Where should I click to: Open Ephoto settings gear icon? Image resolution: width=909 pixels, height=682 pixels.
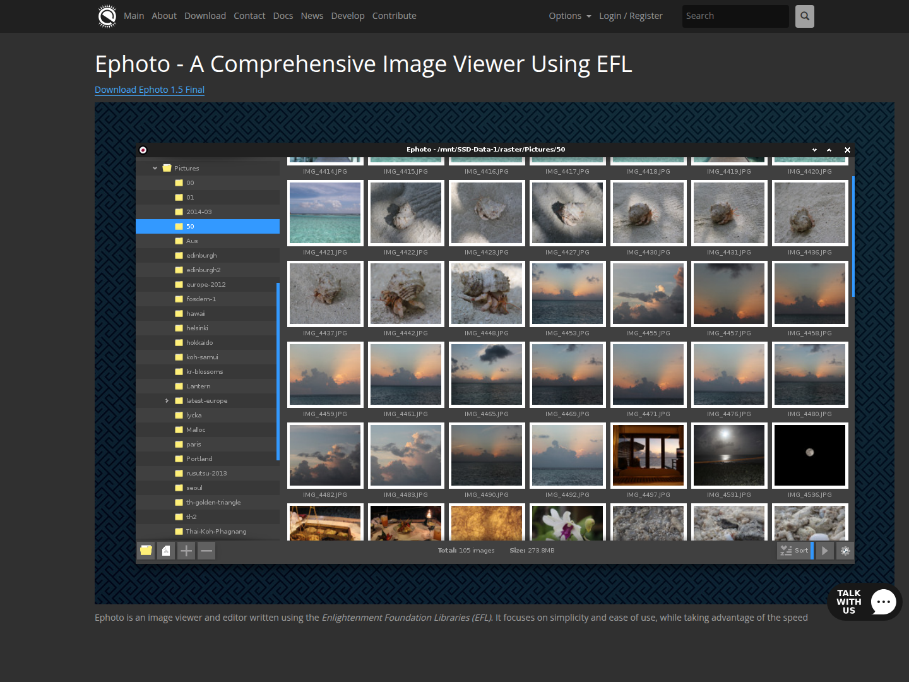click(845, 551)
